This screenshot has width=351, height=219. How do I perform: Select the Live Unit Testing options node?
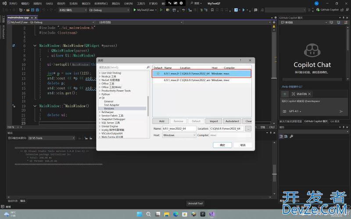111,73
